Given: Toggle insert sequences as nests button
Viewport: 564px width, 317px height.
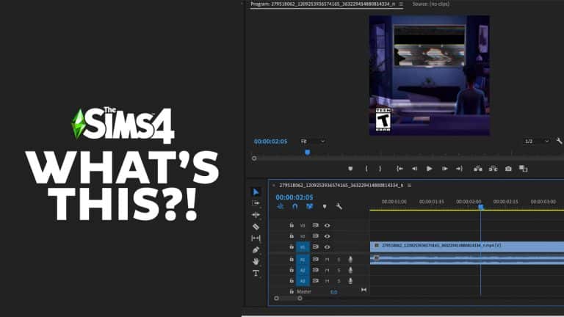Looking at the screenshot, I should click(281, 206).
